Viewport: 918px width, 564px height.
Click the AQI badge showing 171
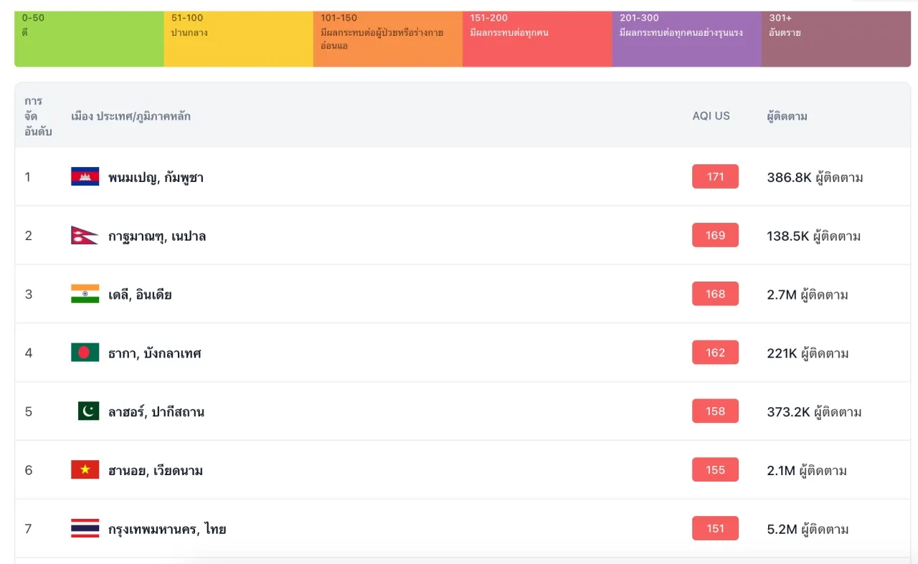[715, 177]
